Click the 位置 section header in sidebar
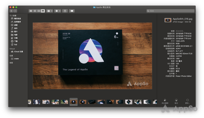The height and width of the screenshot is (118, 204). 11,56
